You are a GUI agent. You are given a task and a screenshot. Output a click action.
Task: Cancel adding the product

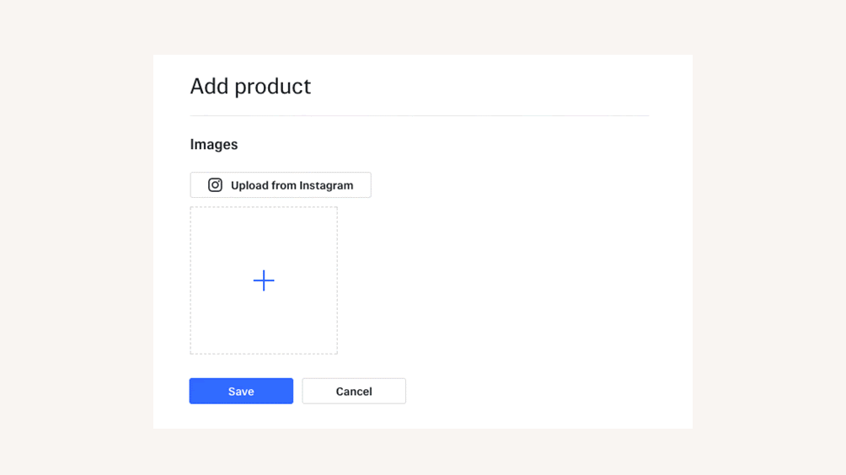point(354,391)
